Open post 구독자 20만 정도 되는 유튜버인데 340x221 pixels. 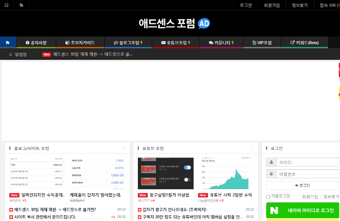pos(192,217)
